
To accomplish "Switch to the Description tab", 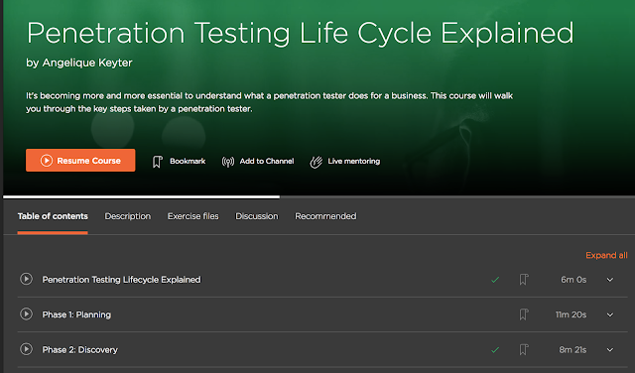I will 128,216.
